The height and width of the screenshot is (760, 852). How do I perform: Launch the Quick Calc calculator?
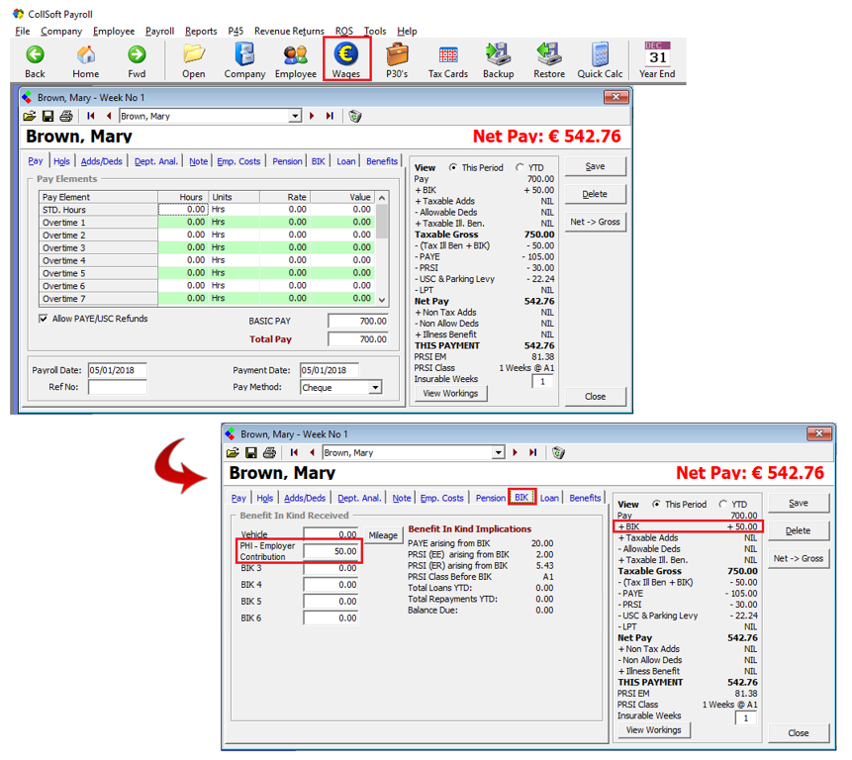coord(600,54)
